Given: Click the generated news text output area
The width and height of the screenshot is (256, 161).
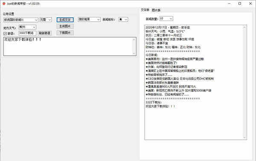Looking at the screenshot, I should (194, 83).
